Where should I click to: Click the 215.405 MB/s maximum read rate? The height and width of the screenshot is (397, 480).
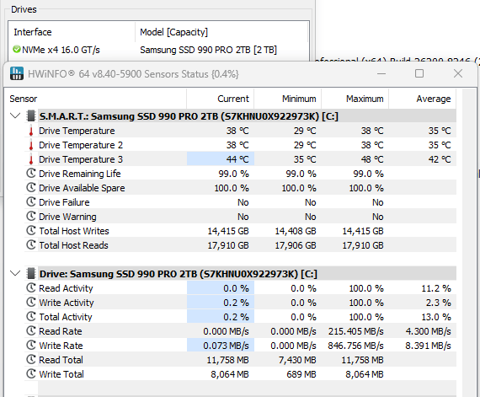[x=355, y=331]
